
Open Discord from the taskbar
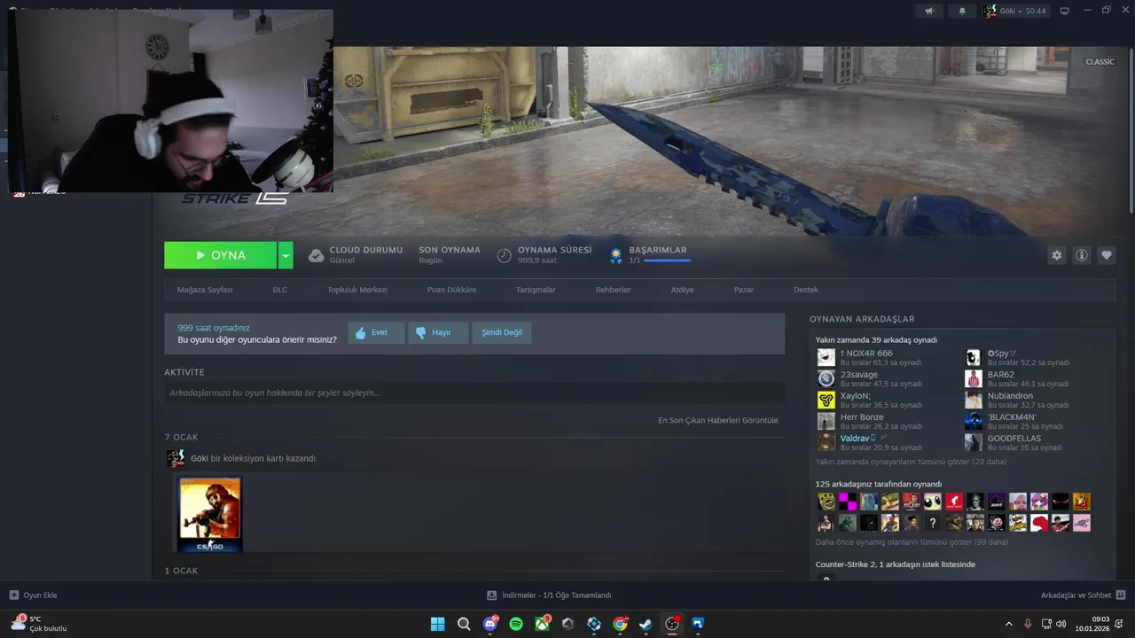pos(490,624)
